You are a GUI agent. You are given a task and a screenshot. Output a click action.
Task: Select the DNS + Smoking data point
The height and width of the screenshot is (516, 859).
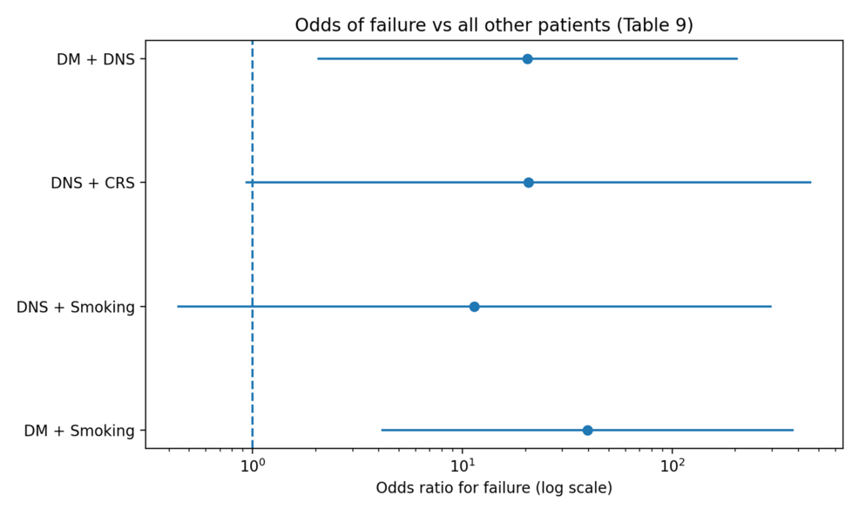[474, 307]
